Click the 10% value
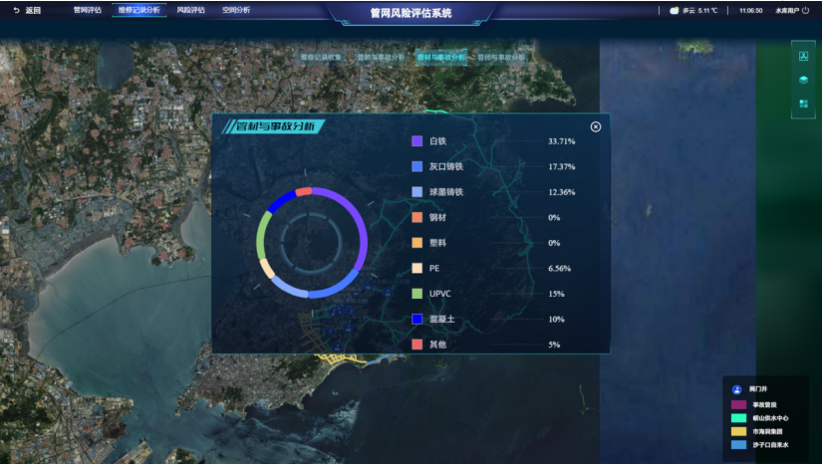Image resolution: width=822 pixels, height=464 pixels. coord(556,319)
